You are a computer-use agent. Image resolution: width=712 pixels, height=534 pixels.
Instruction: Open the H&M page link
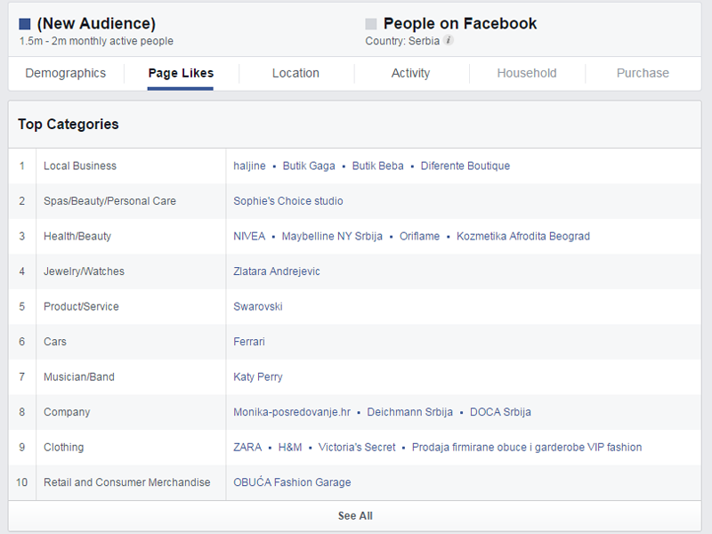290,448
